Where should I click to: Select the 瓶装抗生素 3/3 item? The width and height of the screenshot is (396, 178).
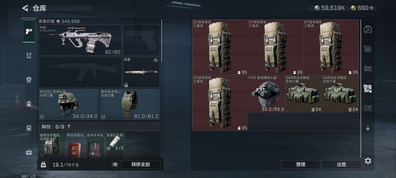115,145
